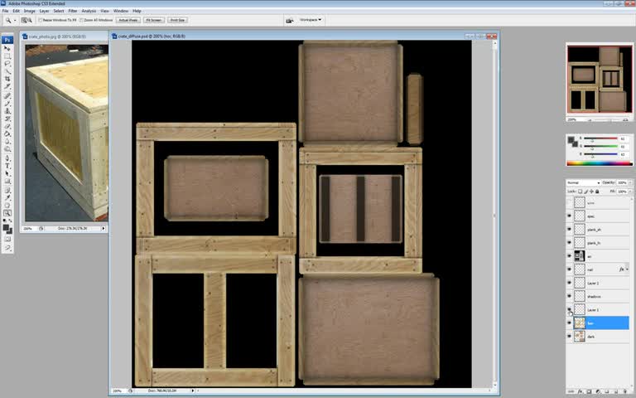Image resolution: width=636 pixels, height=398 pixels.
Task: Show the hidden topmost layer
Action: click(x=569, y=202)
